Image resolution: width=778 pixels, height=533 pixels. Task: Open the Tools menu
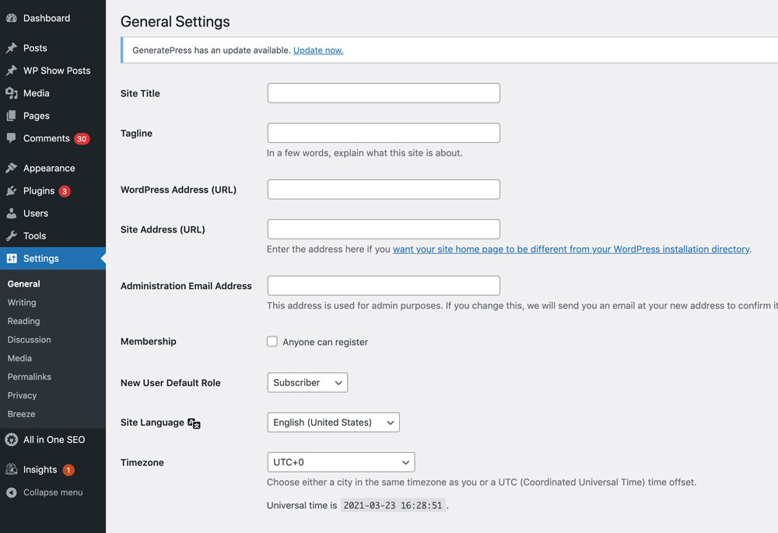(x=53, y=235)
